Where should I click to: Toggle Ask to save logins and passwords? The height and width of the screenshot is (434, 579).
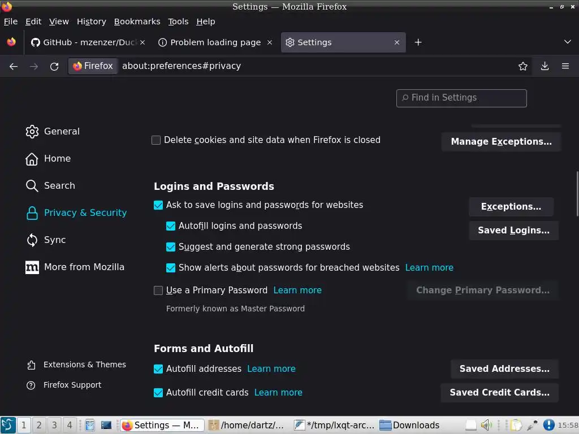click(x=158, y=205)
